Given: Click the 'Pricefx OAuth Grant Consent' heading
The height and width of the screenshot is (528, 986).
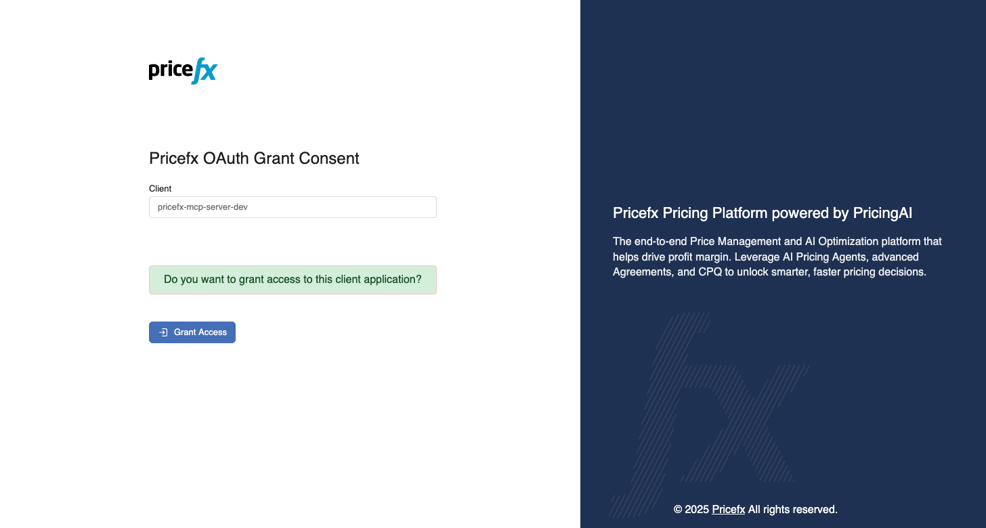Looking at the screenshot, I should [x=254, y=158].
